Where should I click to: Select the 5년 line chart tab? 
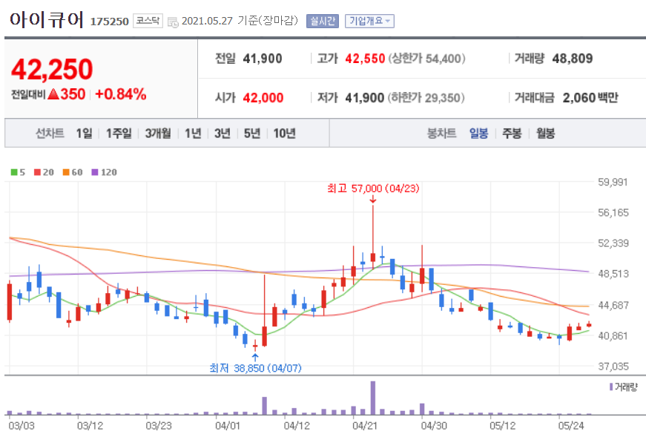click(252, 133)
